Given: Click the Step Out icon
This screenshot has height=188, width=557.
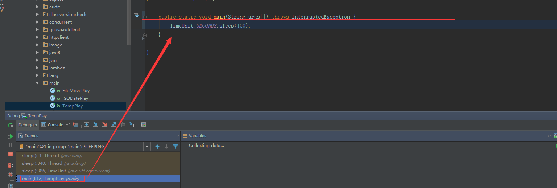Looking at the screenshot, I should [114, 124].
